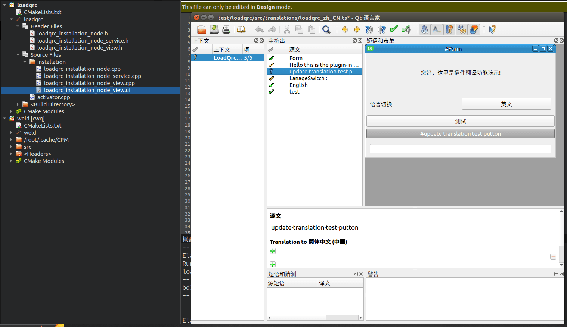Expand the src folder under weld
Screen dimensions: 567x327
pos(11,147)
